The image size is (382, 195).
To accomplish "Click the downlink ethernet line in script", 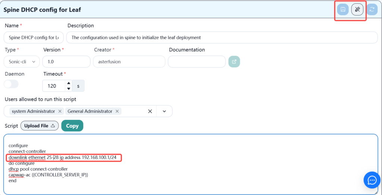I will (x=63, y=158).
